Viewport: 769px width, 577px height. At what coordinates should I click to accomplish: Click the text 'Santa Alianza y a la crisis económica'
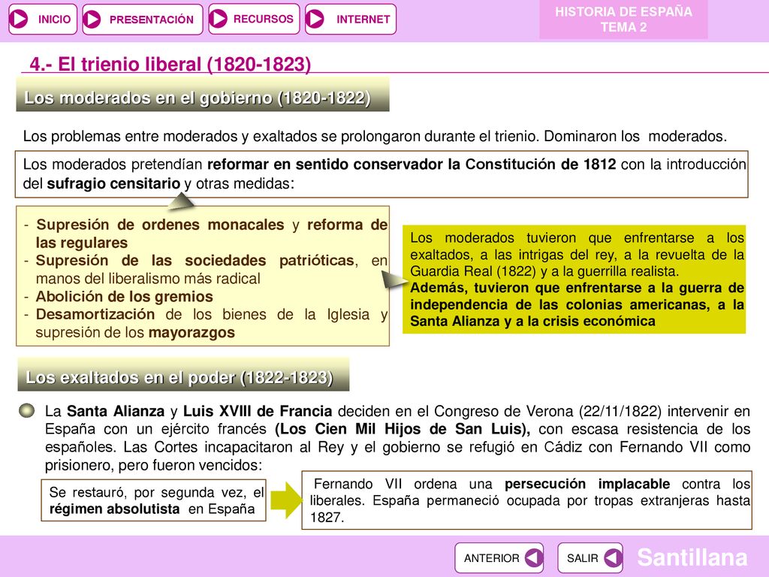pyautogui.click(x=532, y=321)
